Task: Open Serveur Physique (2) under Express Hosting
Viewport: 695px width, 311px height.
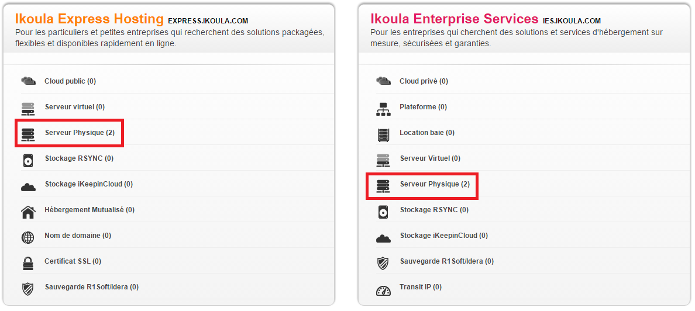Action: (x=80, y=133)
